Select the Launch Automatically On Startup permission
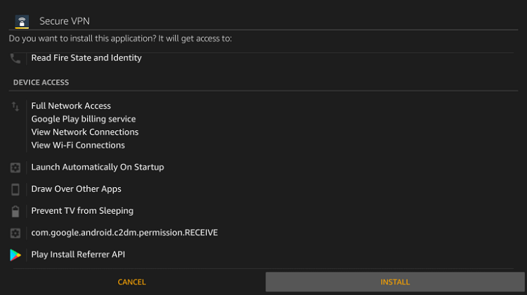This screenshot has height=295, width=527. pos(98,167)
